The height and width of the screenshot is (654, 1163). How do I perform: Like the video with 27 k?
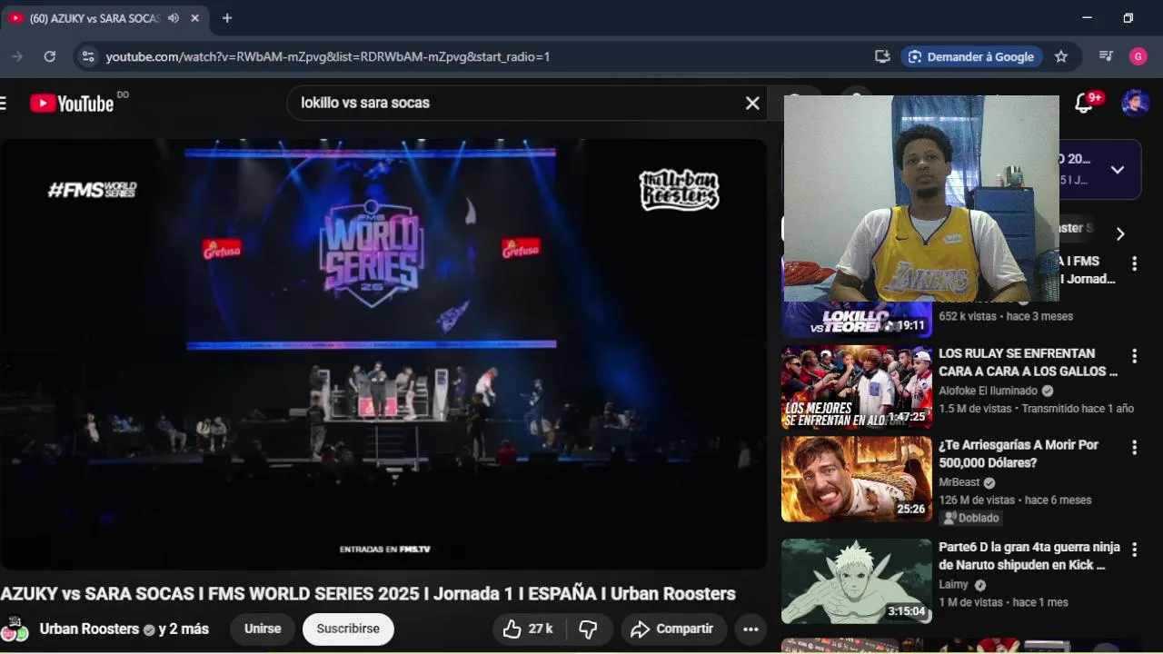(x=528, y=629)
